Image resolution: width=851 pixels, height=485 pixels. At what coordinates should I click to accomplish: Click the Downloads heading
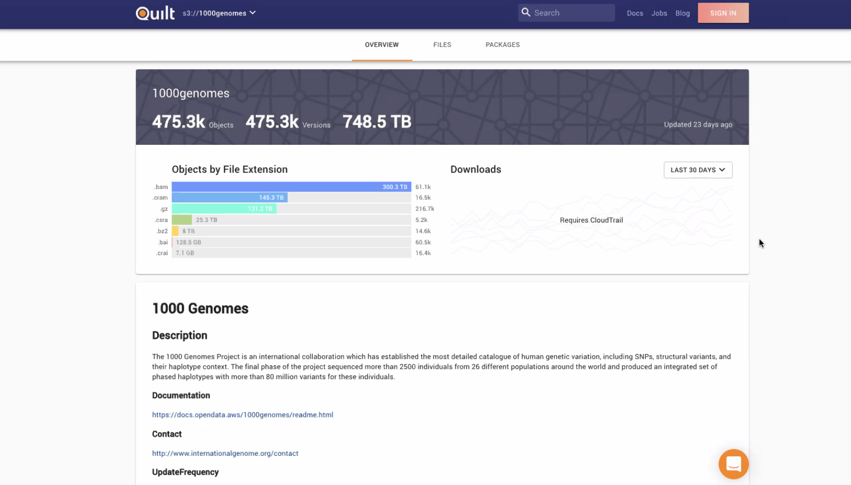click(476, 169)
